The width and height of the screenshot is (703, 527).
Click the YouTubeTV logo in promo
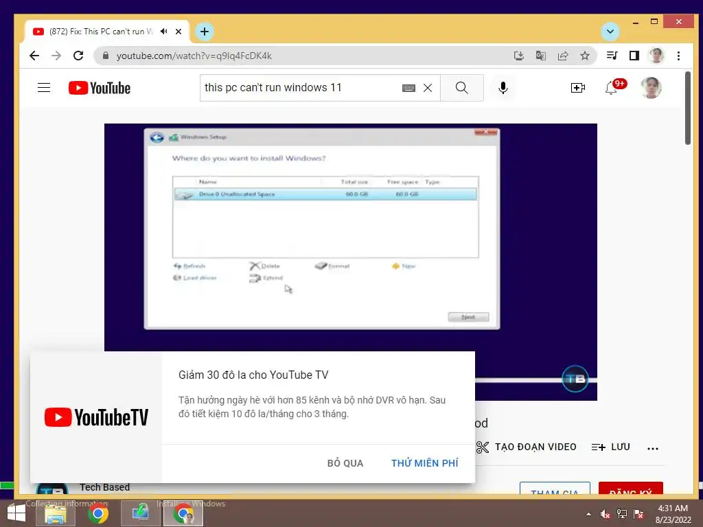pos(96,417)
